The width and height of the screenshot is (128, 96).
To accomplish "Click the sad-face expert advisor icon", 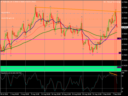I will point(120,2).
